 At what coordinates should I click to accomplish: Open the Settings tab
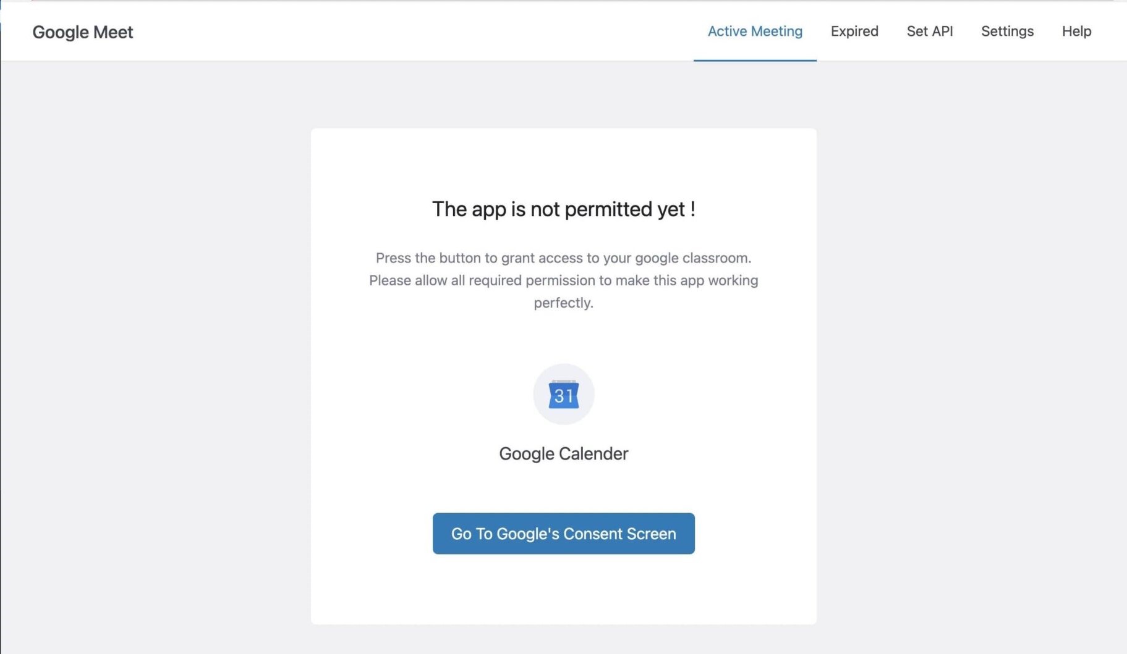point(1007,31)
